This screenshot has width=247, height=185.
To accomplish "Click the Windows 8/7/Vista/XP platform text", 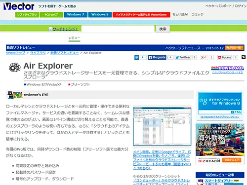I will 44,84.
